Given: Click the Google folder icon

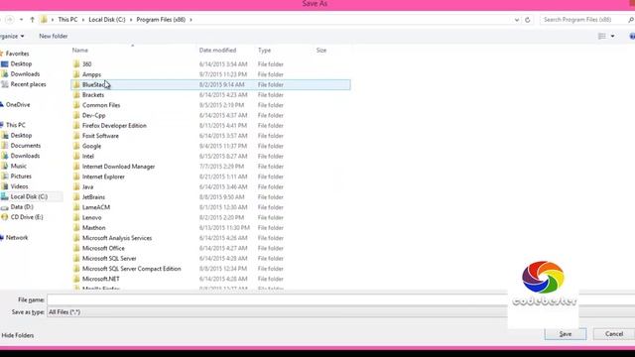Looking at the screenshot, I should 76,146.
